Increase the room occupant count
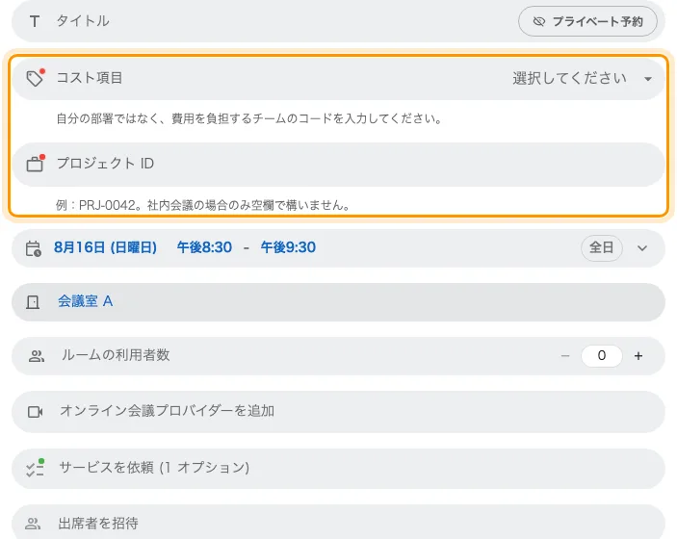Viewport: 677px width, 539px height. click(638, 356)
